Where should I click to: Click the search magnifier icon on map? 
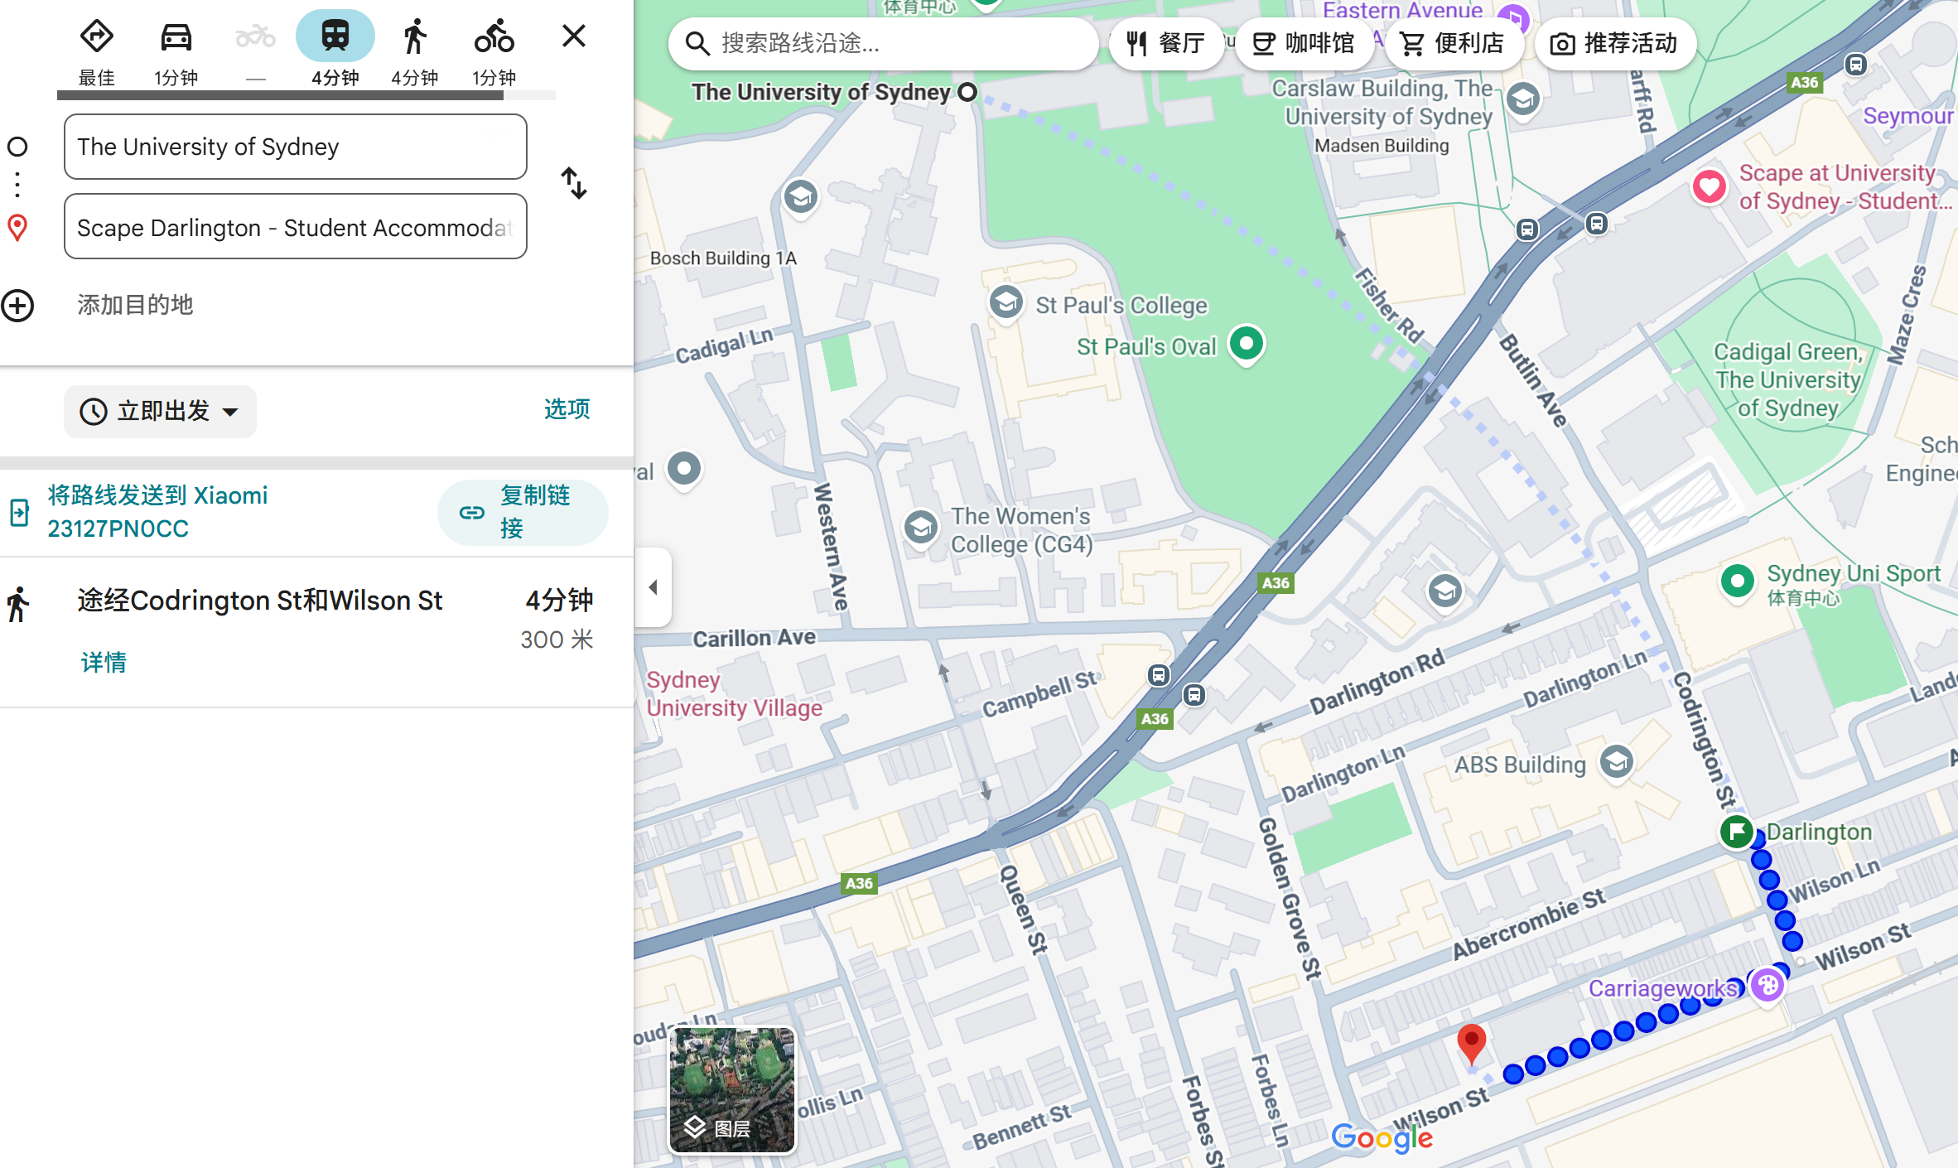[x=697, y=44]
